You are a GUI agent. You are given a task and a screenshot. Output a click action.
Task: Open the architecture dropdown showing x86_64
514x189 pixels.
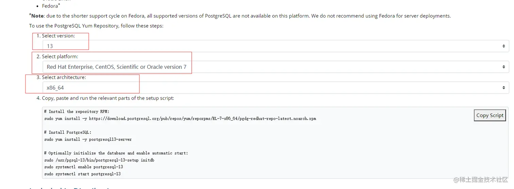click(x=272, y=88)
